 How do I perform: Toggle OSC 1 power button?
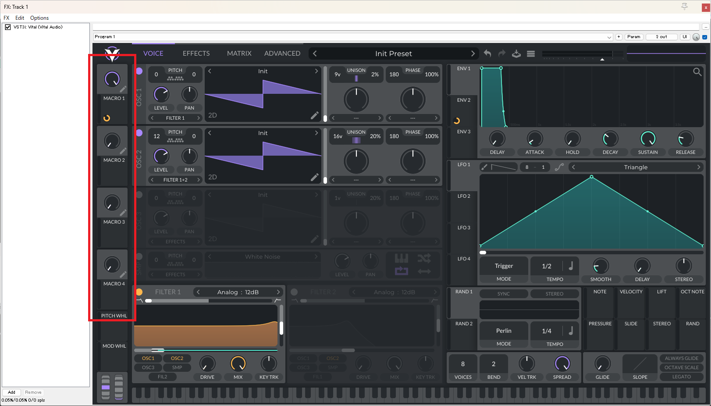click(139, 71)
